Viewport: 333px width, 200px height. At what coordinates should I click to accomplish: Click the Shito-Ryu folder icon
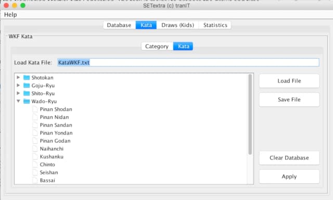[27, 93]
